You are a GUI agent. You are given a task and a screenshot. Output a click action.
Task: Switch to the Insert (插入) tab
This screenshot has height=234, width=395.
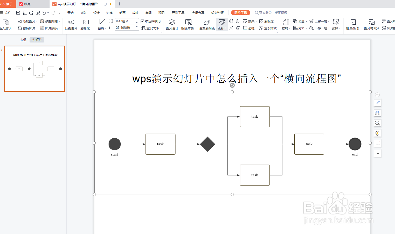84,13
